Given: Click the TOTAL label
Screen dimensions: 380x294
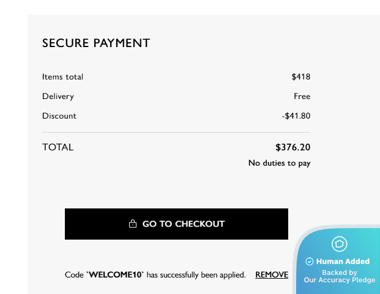Looking at the screenshot, I should click(x=58, y=147).
